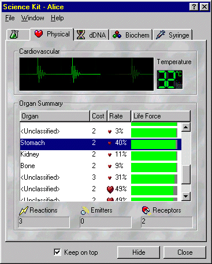Select the Stomach organ row
212x264 pixels.
(101, 144)
